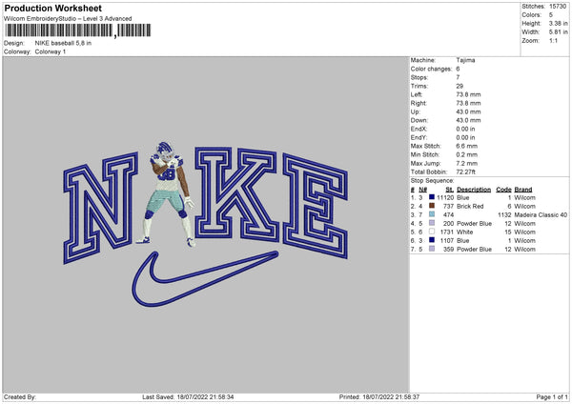Click the Height value 3.38 in
Screen dimensions: 572x404
[x=558, y=23]
